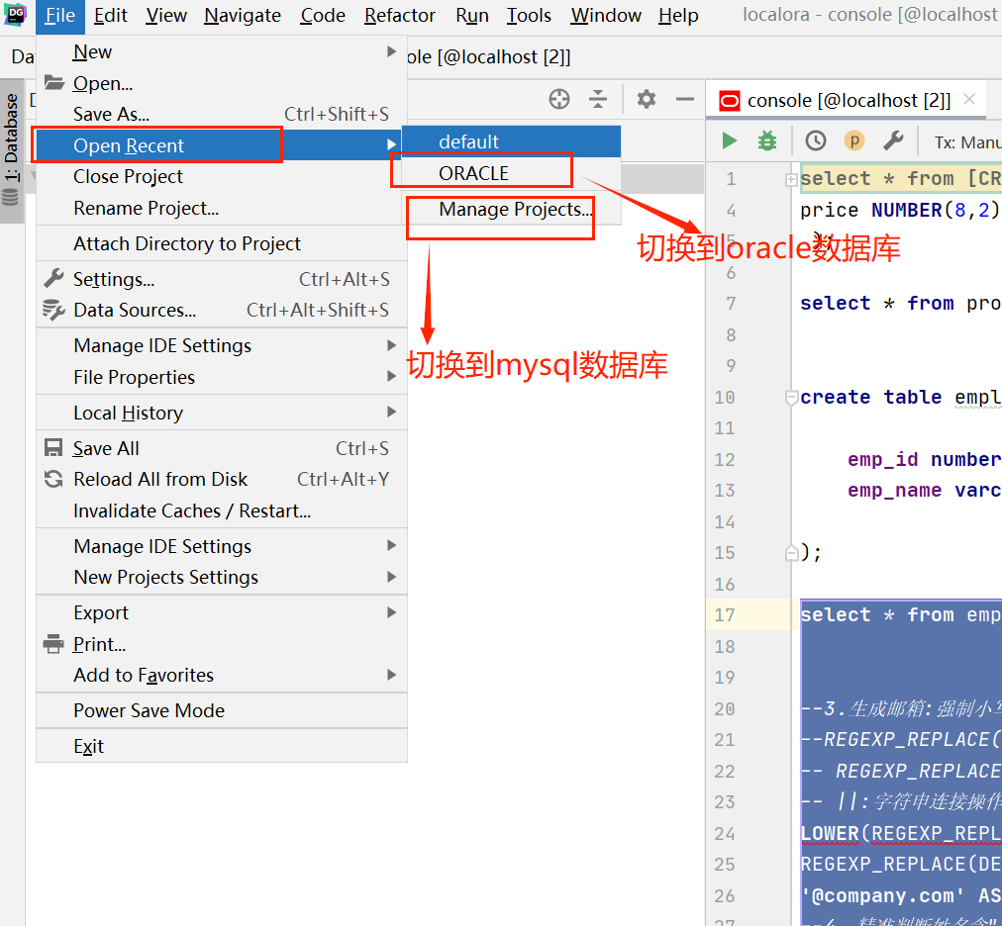Open the Navigate menu
Viewport: 1002px width, 926px height.
coord(243,15)
